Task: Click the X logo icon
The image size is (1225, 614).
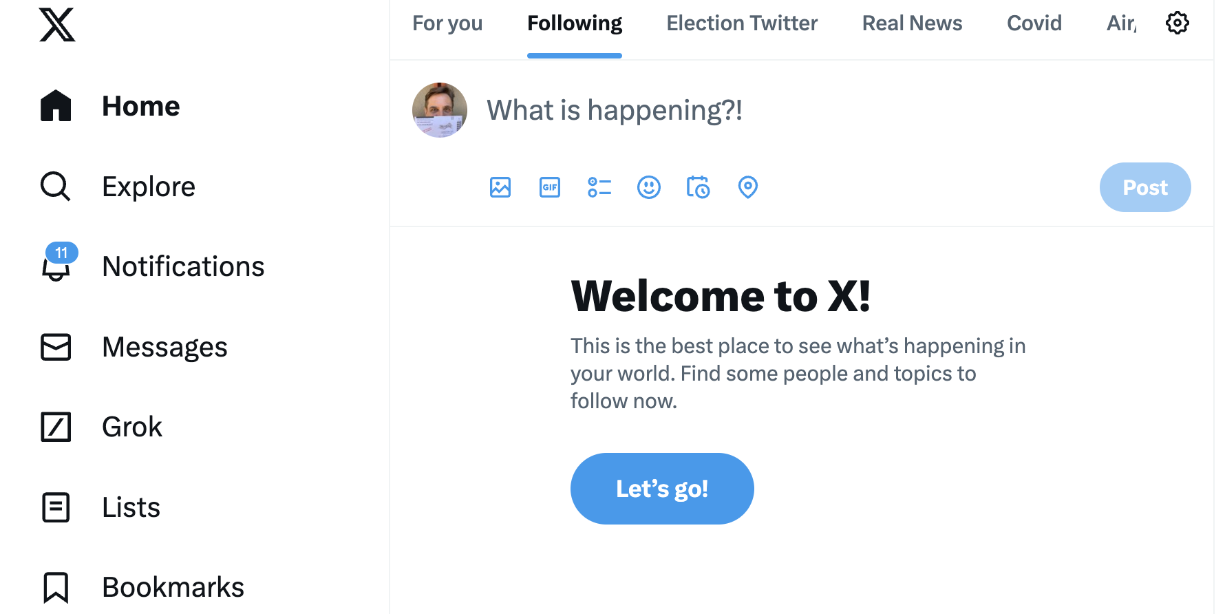Action: [57, 25]
